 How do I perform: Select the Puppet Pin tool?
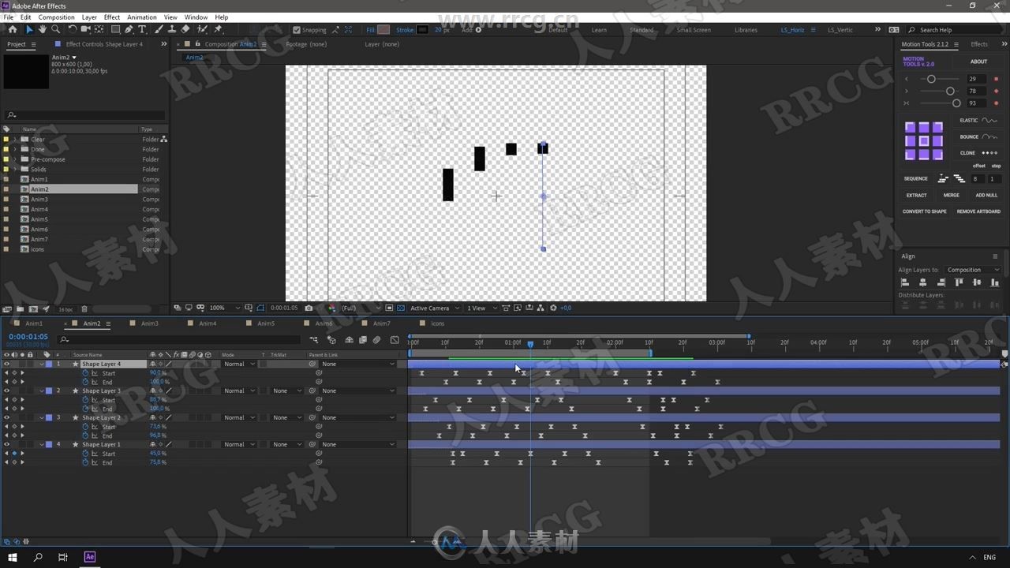coord(219,29)
